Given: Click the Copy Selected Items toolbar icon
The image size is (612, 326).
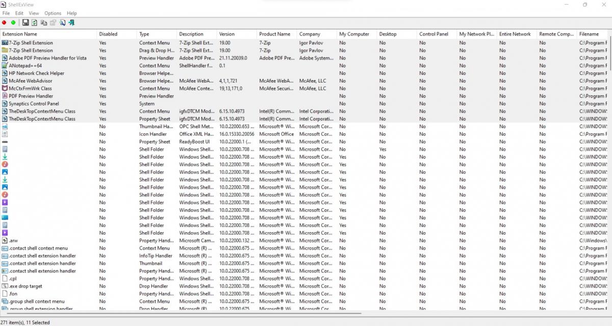Looking at the screenshot, I should [x=44, y=22].
